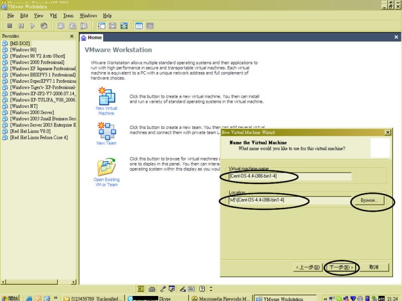Click the Take Snapshot toolbar icon
The width and height of the screenshot is (402, 301).
point(61,26)
